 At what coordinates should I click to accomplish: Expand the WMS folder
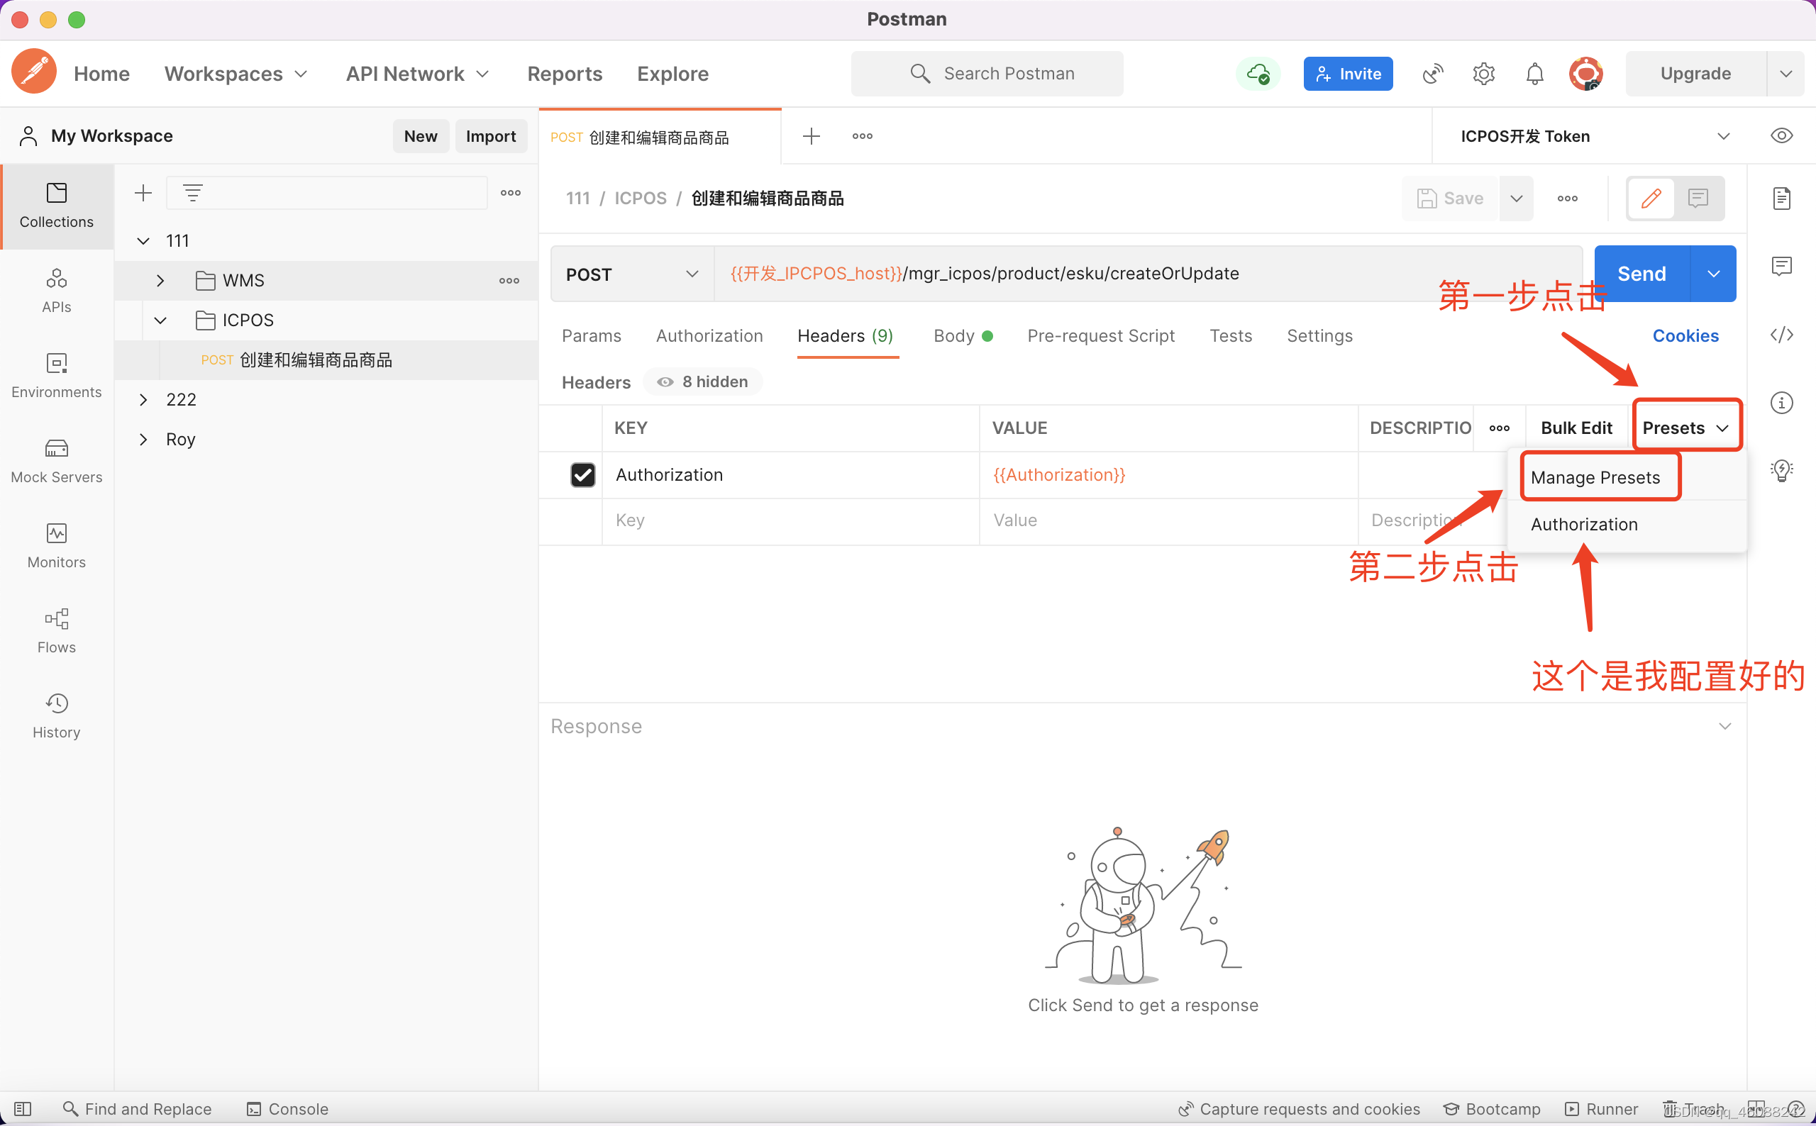160,281
